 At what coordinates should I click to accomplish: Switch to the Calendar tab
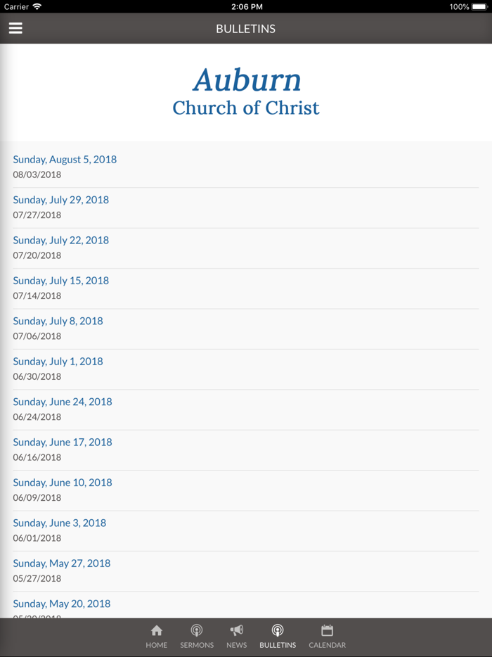pyautogui.click(x=327, y=637)
